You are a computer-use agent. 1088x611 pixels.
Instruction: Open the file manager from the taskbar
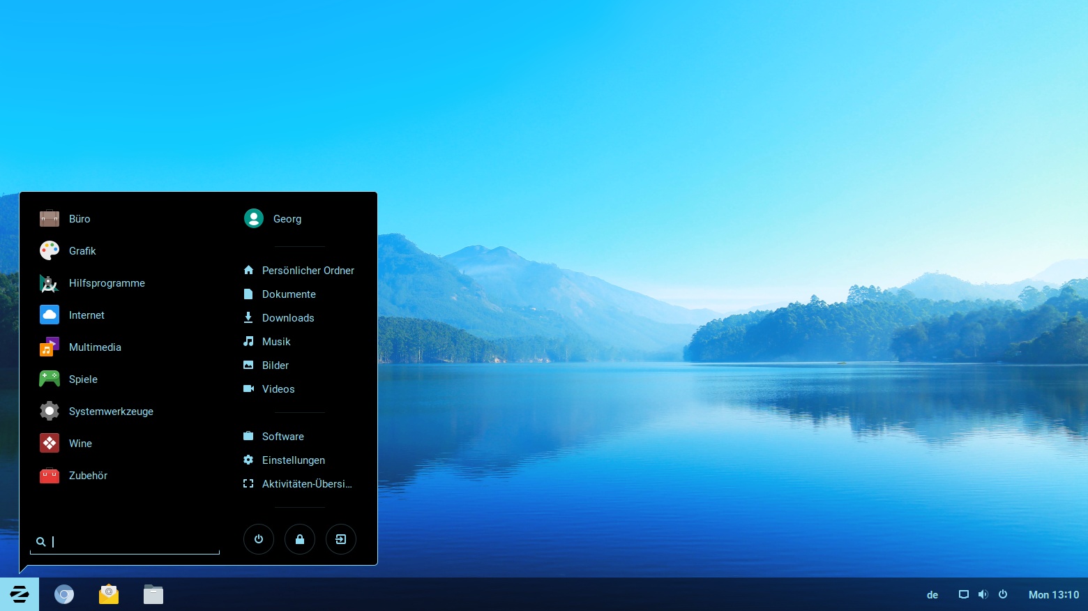153,594
